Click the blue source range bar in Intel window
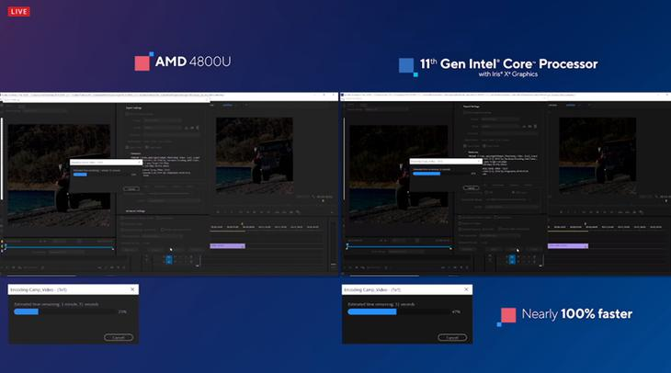 (x=399, y=247)
